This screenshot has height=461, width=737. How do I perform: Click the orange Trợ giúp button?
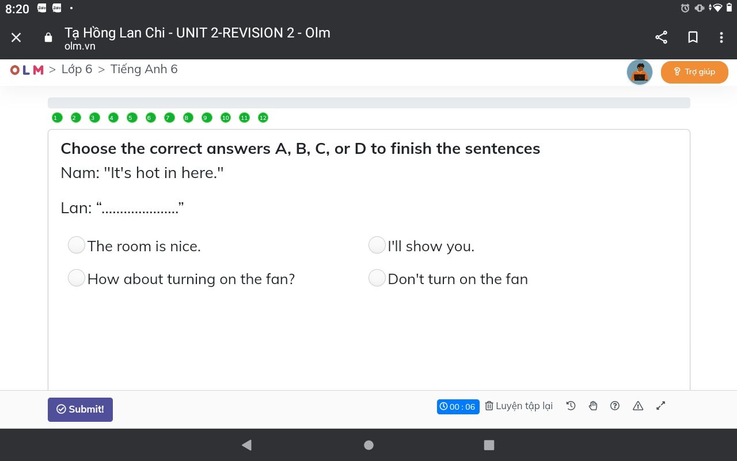694,72
